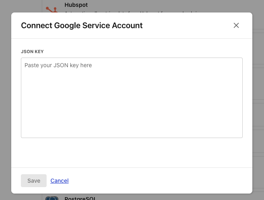
Task: Click dimmed backdrop right of the dialog
Action: [258, 101]
